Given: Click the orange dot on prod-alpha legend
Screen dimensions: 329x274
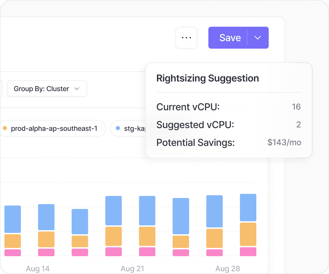Looking at the screenshot, I should tap(5, 128).
